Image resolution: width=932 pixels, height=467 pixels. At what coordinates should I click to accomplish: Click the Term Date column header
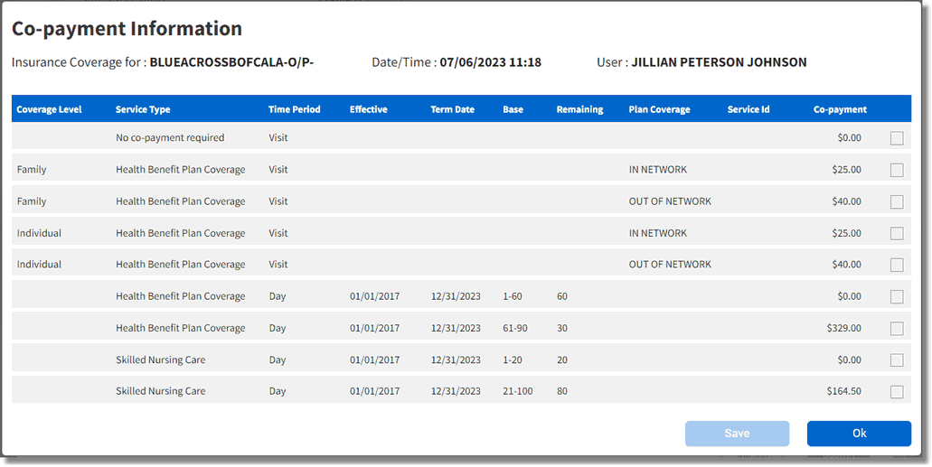452,109
